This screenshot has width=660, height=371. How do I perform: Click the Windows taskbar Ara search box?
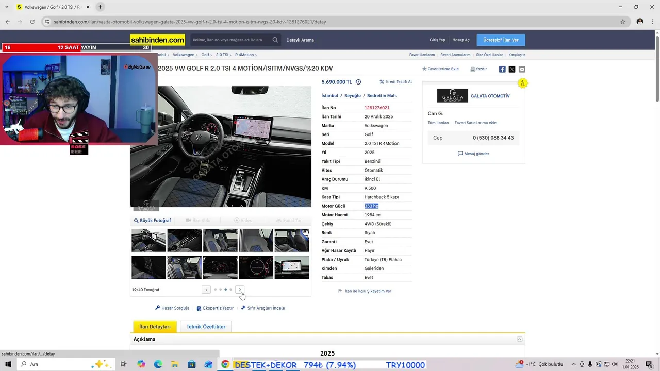click(x=66, y=364)
